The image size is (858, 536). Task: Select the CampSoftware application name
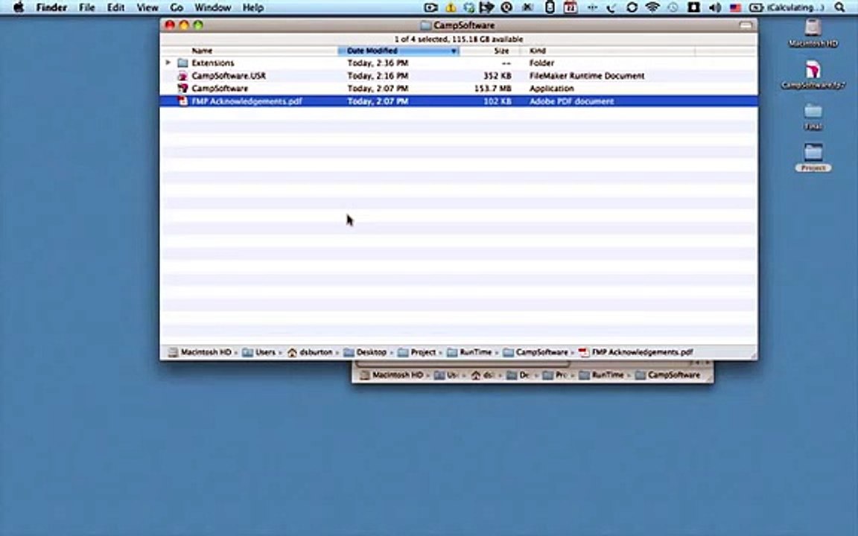coord(220,88)
